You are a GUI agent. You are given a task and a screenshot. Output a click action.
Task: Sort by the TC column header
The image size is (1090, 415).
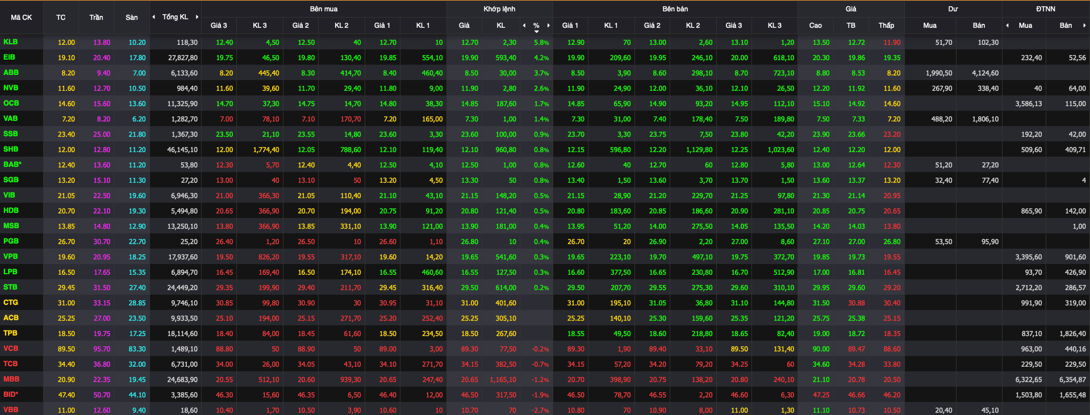[61, 18]
